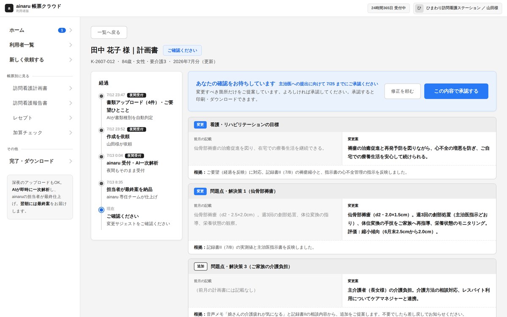Click the ainaru 帳票クラウド product name
The height and width of the screenshot is (317, 507).
[38, 6]
